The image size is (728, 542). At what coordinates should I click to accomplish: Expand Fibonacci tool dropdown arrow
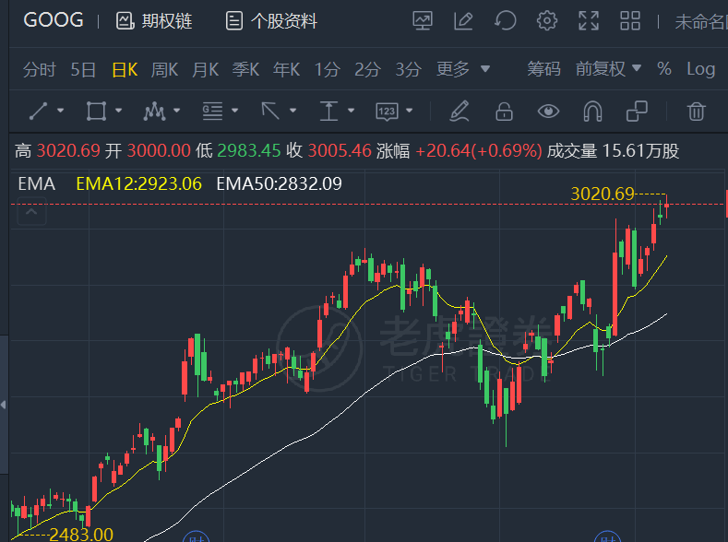tap(235, 111)
